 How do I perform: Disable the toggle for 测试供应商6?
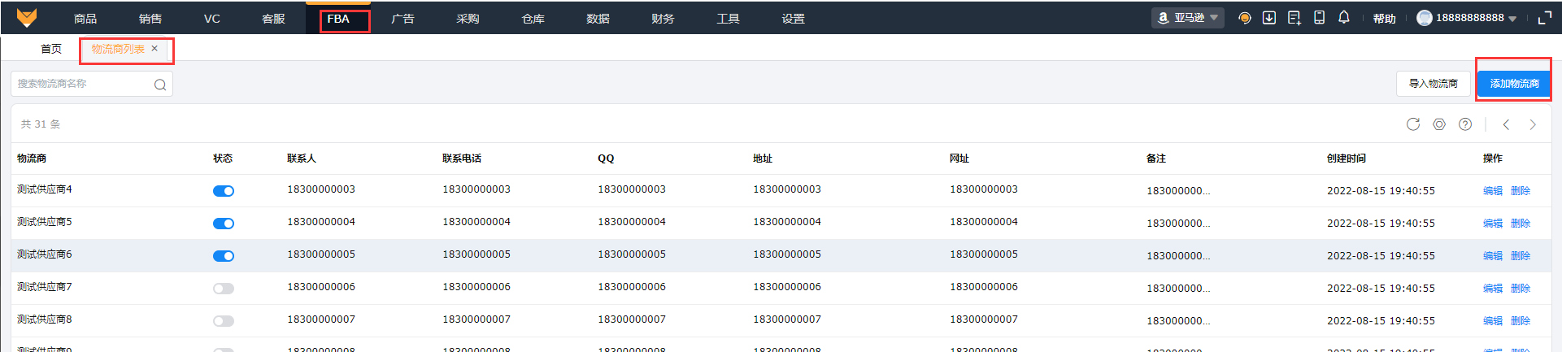[224, 256]
